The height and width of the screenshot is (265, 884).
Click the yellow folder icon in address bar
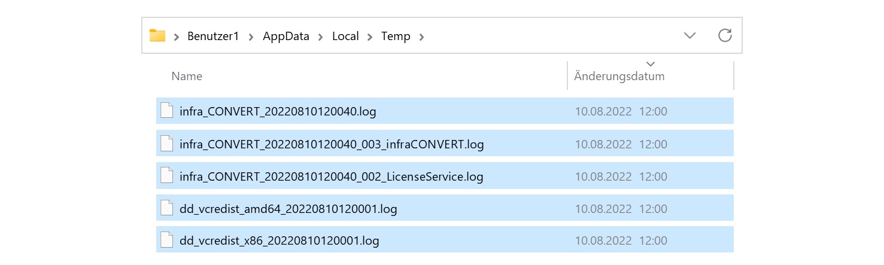coord(157,36)
